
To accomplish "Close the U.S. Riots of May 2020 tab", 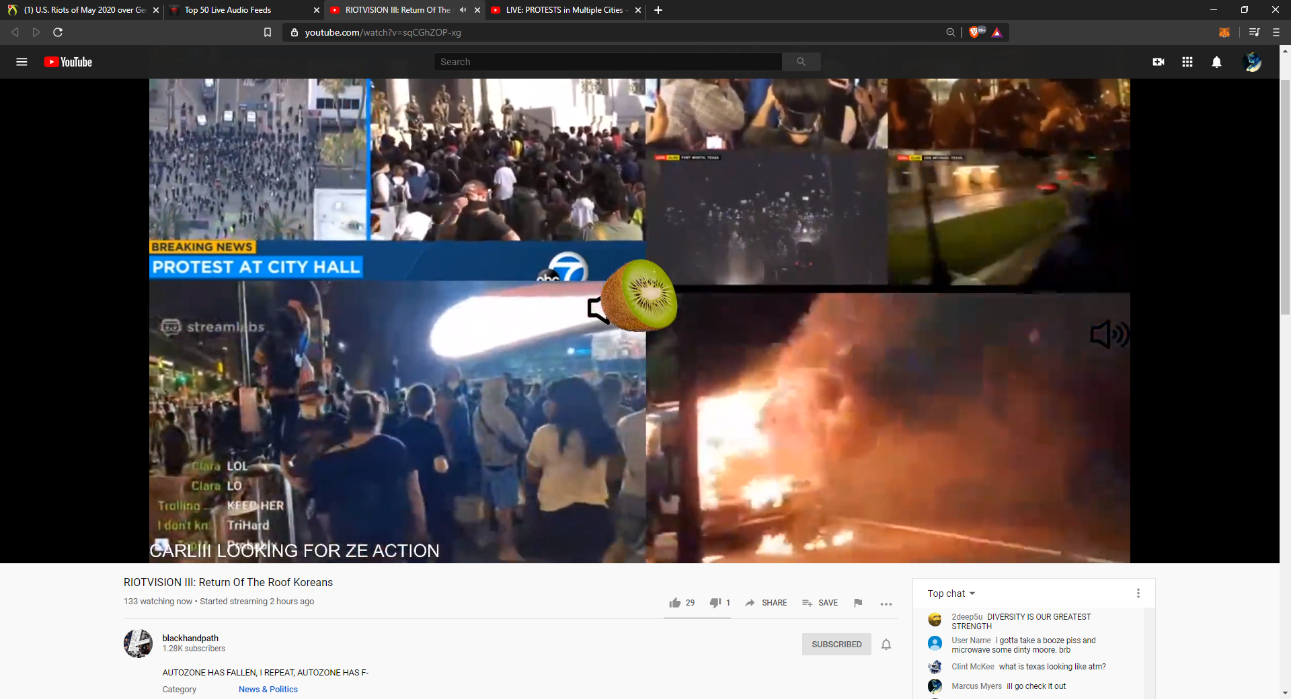I will pyautogui.click(x=156, y=10).
